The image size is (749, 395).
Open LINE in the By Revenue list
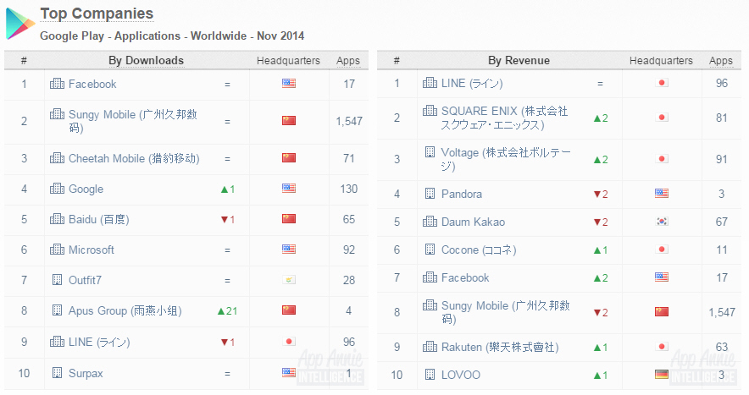point(472,83)
